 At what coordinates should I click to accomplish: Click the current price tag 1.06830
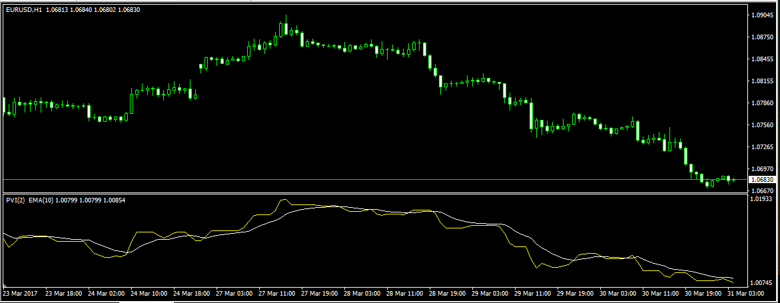[x=763, y=180]
